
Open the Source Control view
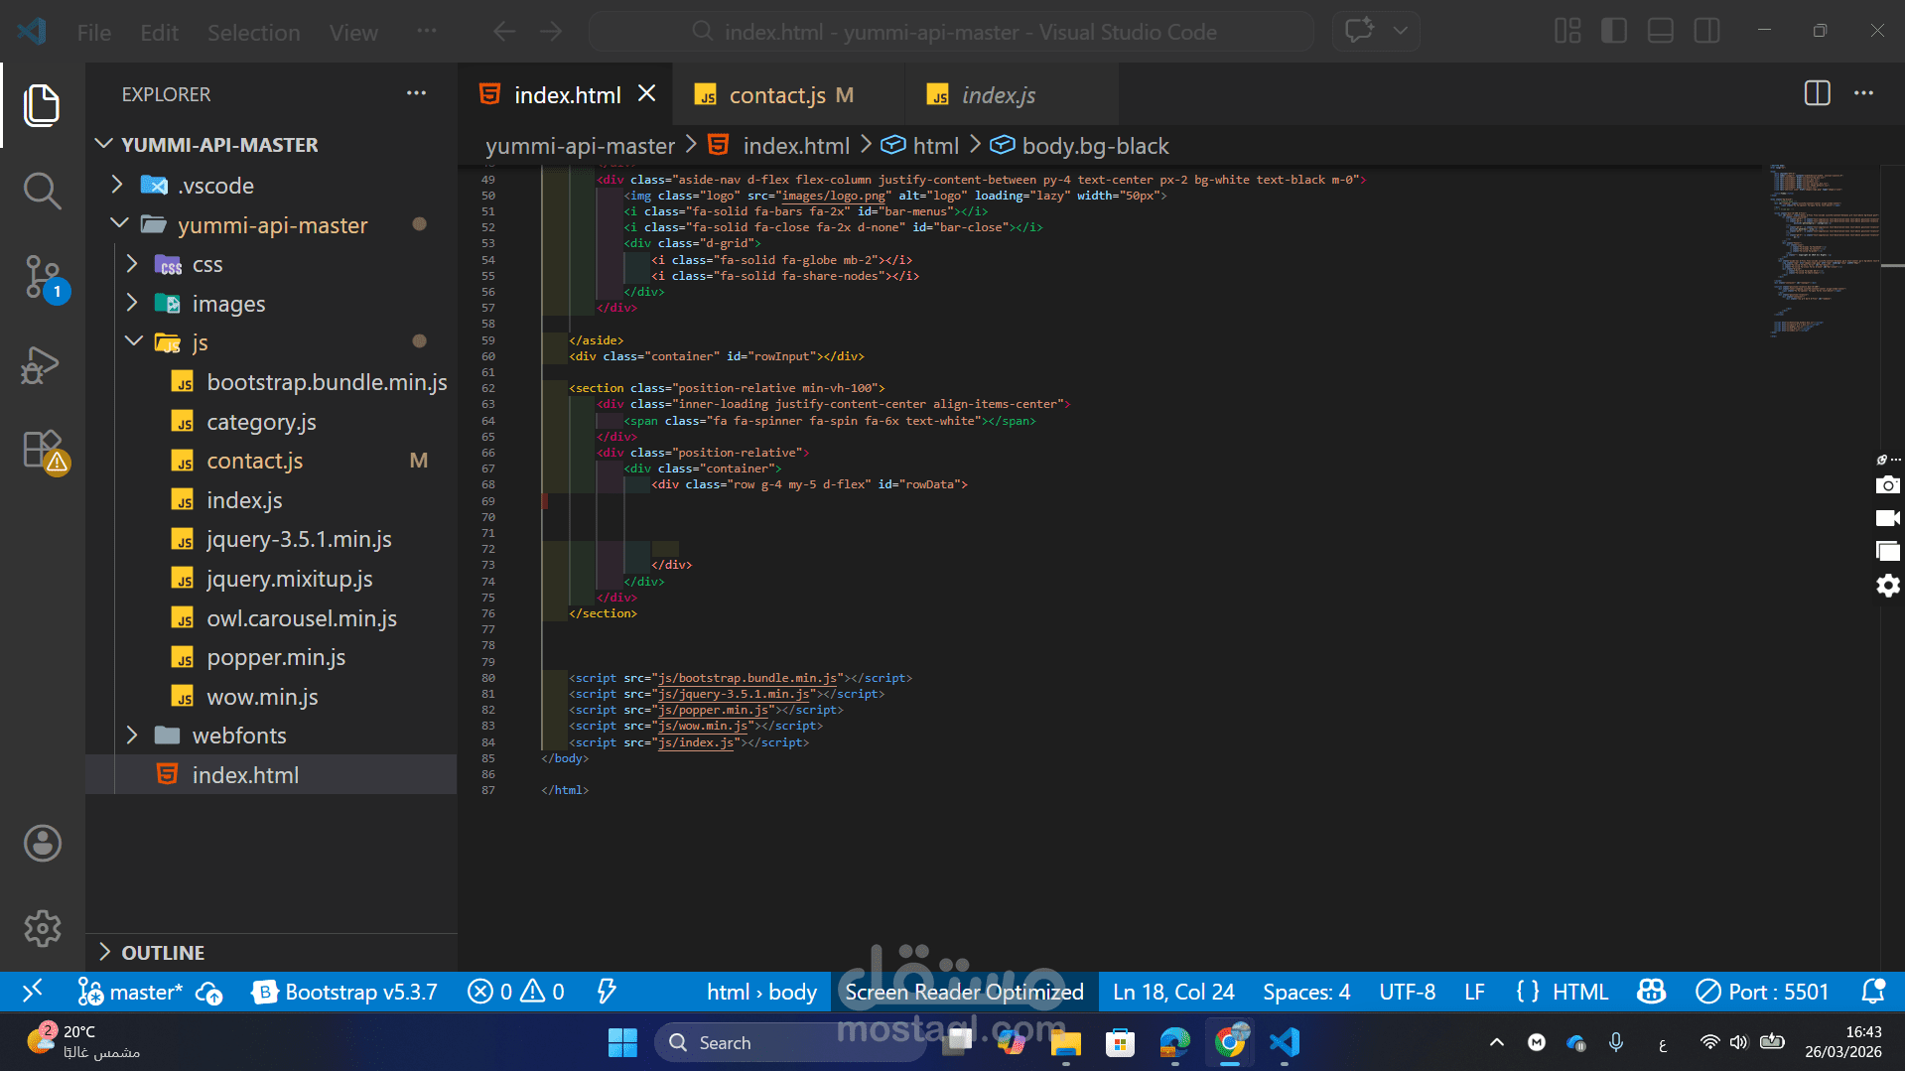point(42,277)
